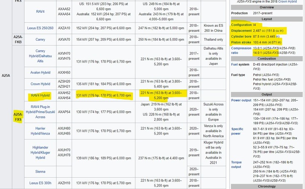
Task: Select the A25A engine family cell
Action: (6, 75)
